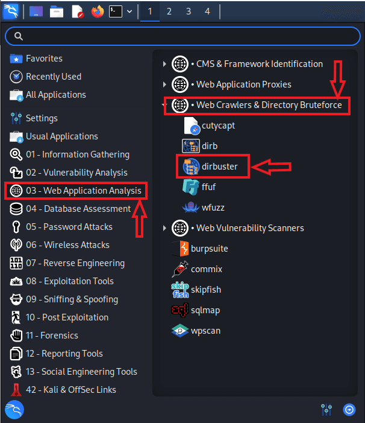Select the Usual Applications category

click(x=54, y=136)
